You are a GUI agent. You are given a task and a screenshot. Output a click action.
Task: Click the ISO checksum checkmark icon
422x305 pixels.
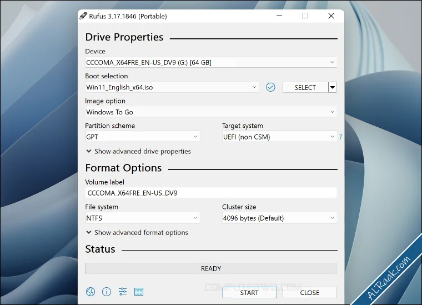[270, 87]
